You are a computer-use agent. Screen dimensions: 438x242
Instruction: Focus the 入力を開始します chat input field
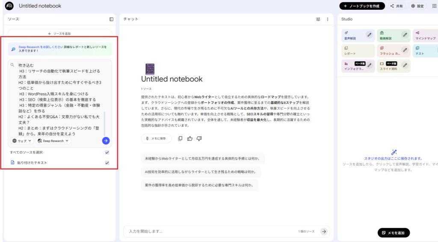coord(210,231)
